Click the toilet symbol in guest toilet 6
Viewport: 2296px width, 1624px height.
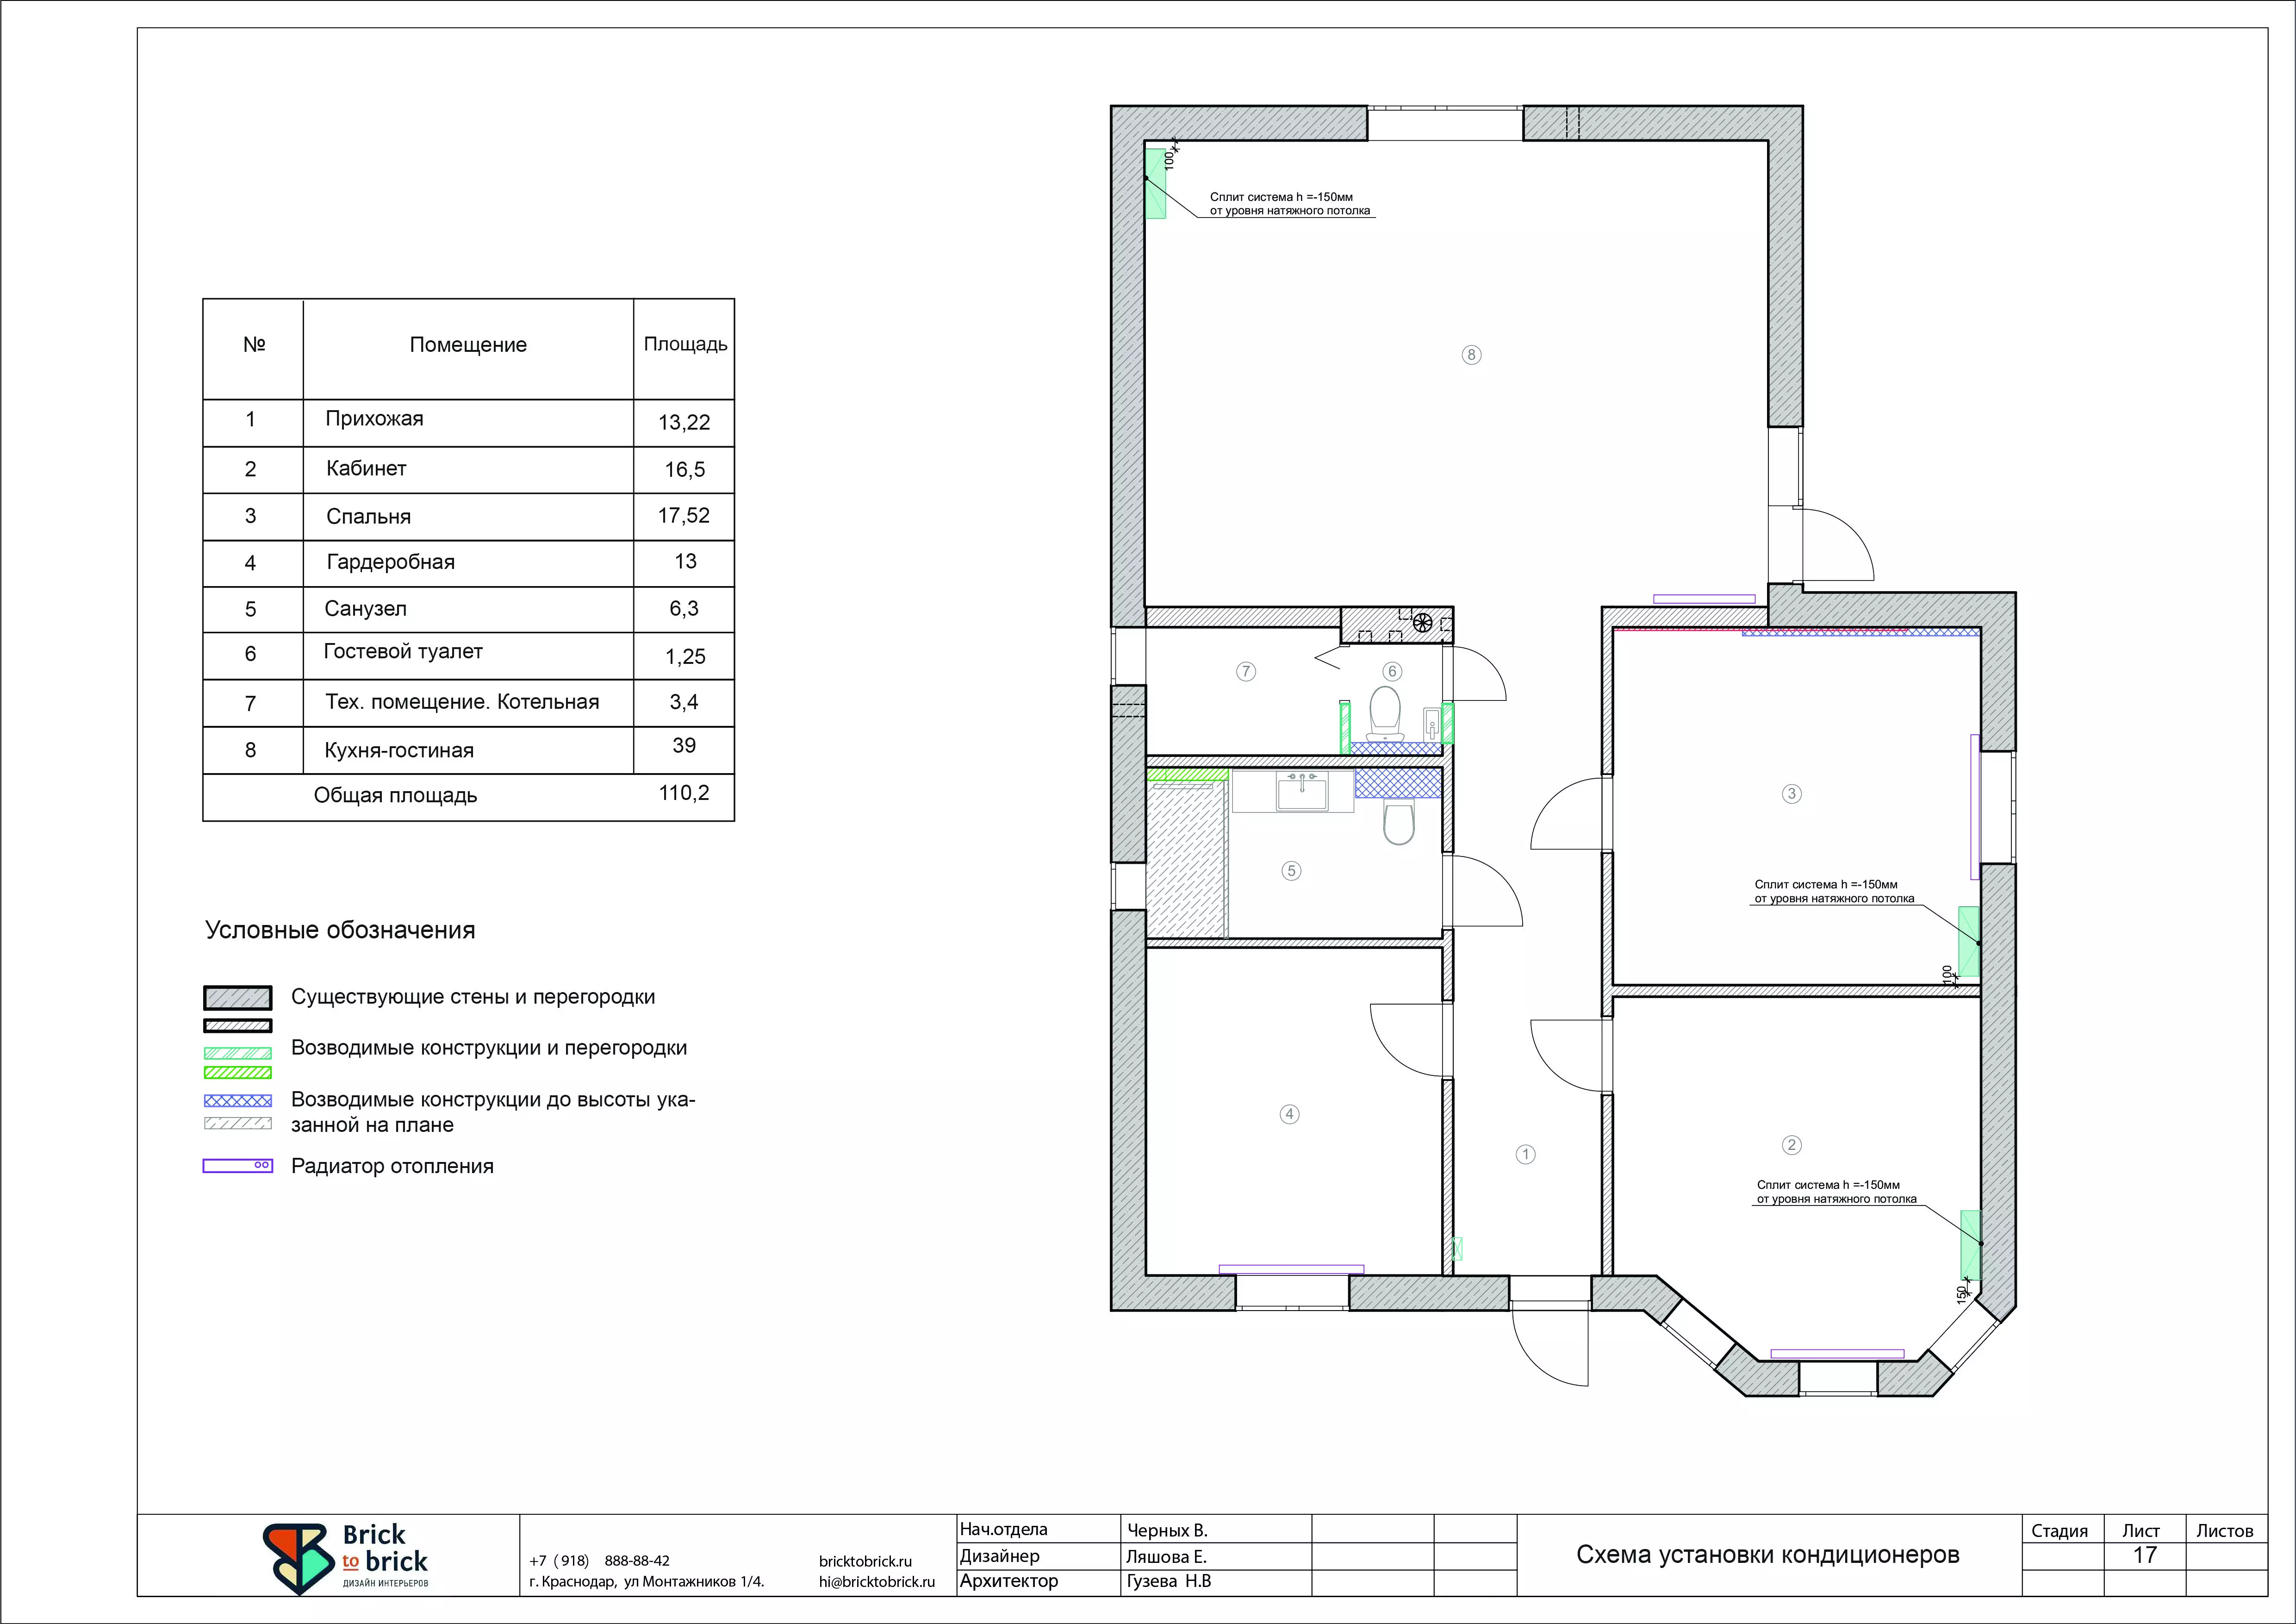click(x=1385, y=712)
